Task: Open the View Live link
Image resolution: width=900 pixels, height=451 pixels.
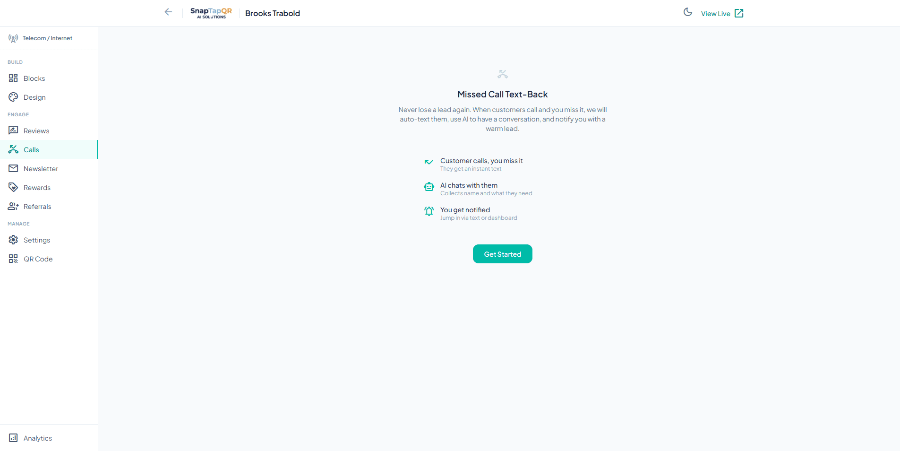Action: pyautogui.click(x=722, y=14)
